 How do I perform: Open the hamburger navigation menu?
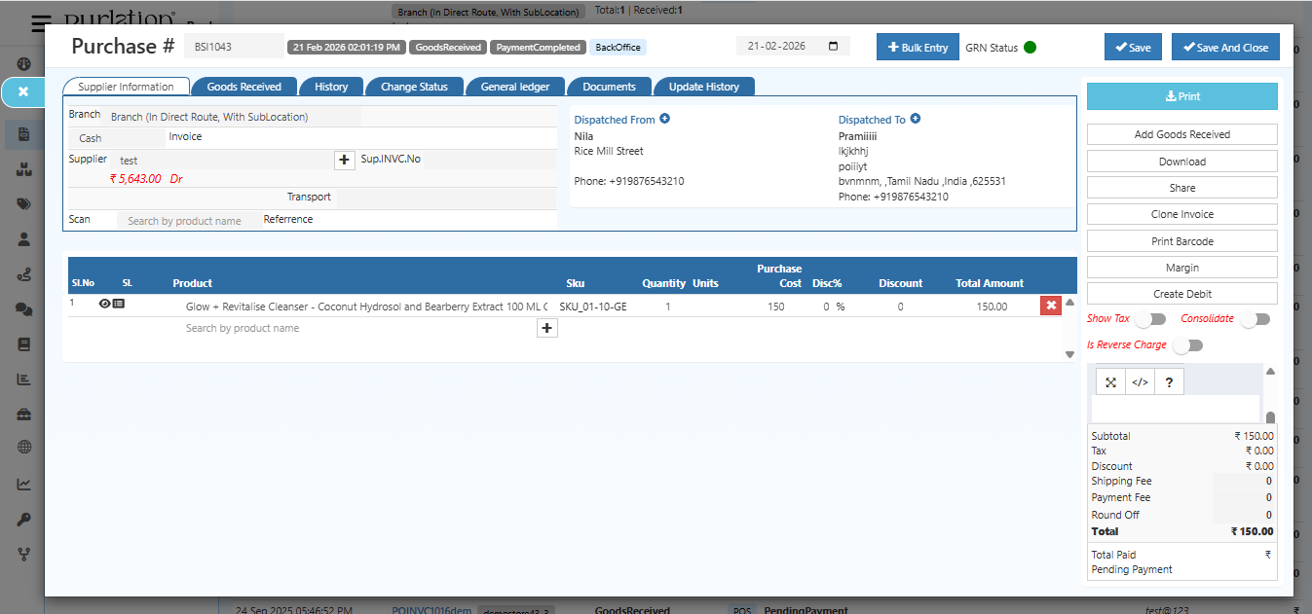[x=39, y=23]
